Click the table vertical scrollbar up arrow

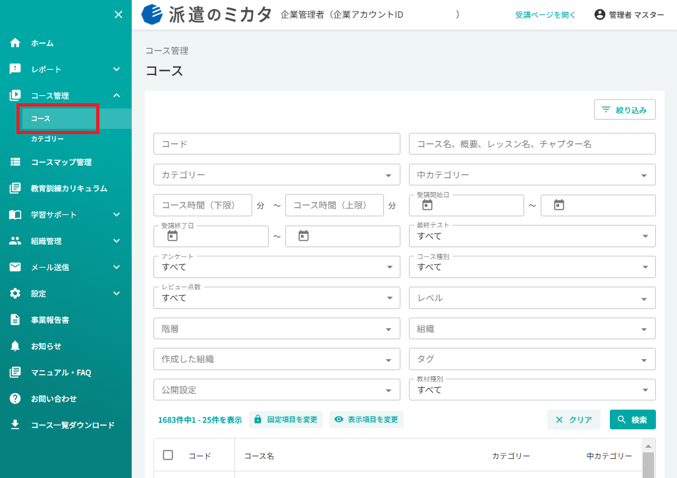click(648, 446)
